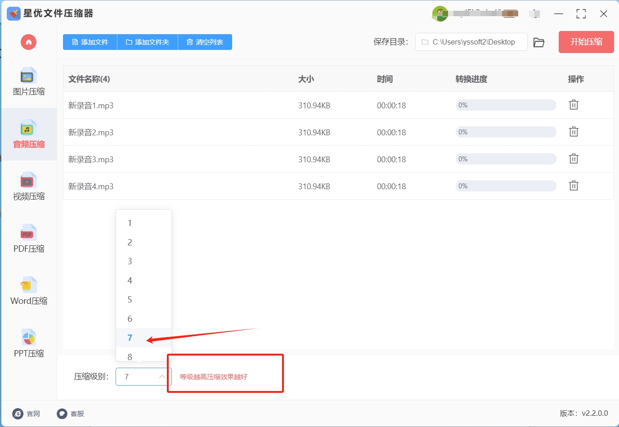Click 添加文件 add file button
Image resolution: width=619 pixels, height=427 pixels.
click(x=90, y=42)
